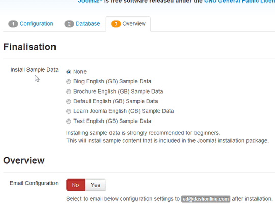Switch to the Database tab

[82, 24]
